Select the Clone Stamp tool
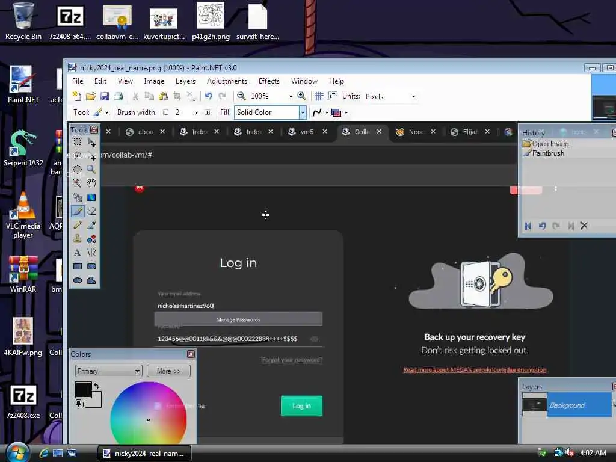 coord(78,238)
